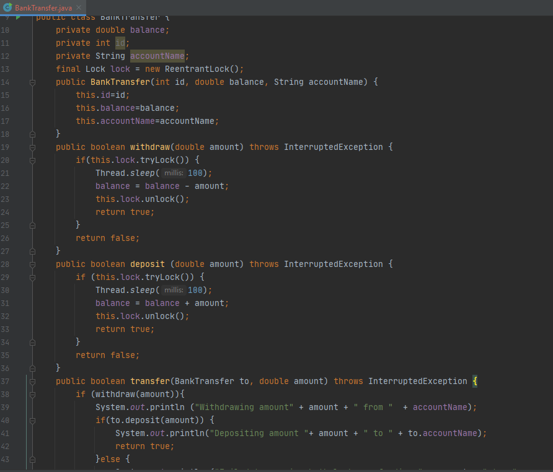Click gutter at line 30 to set breakpoint
This screenshot has width=553, height=472.
[22, 290]
